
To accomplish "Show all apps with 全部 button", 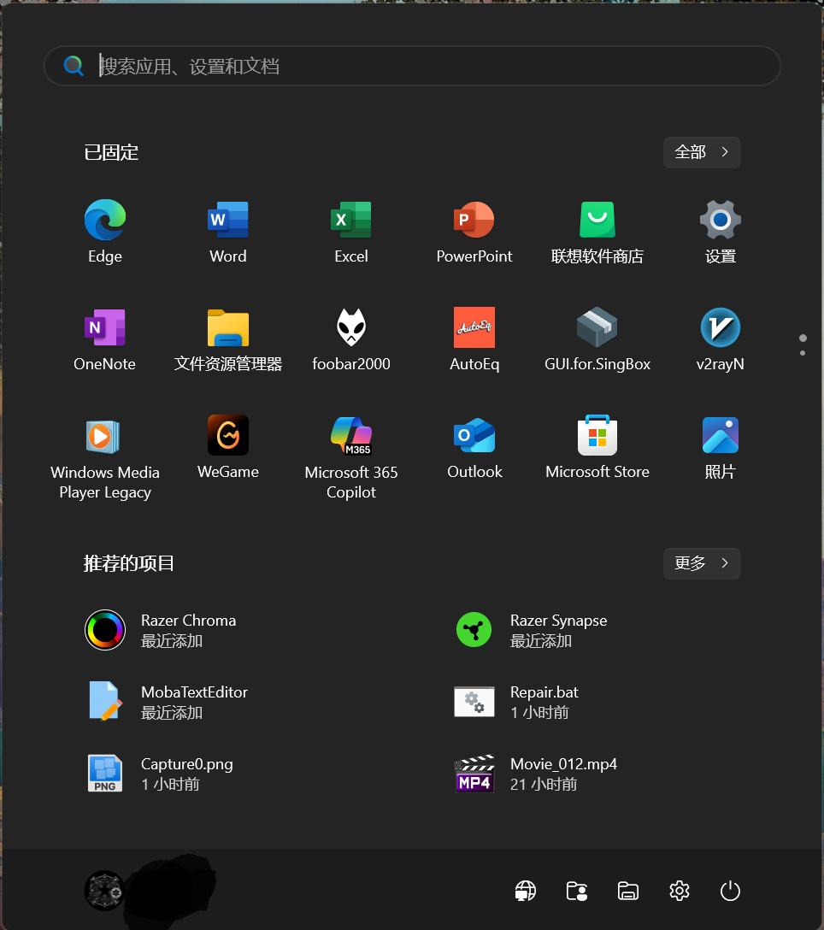I will click(702, 152).
